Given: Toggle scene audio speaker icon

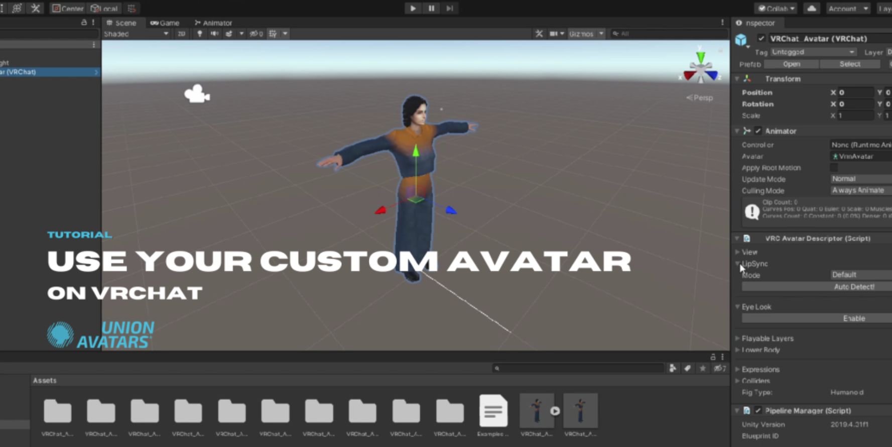Looking at the screenshot, I should (214, 34).
